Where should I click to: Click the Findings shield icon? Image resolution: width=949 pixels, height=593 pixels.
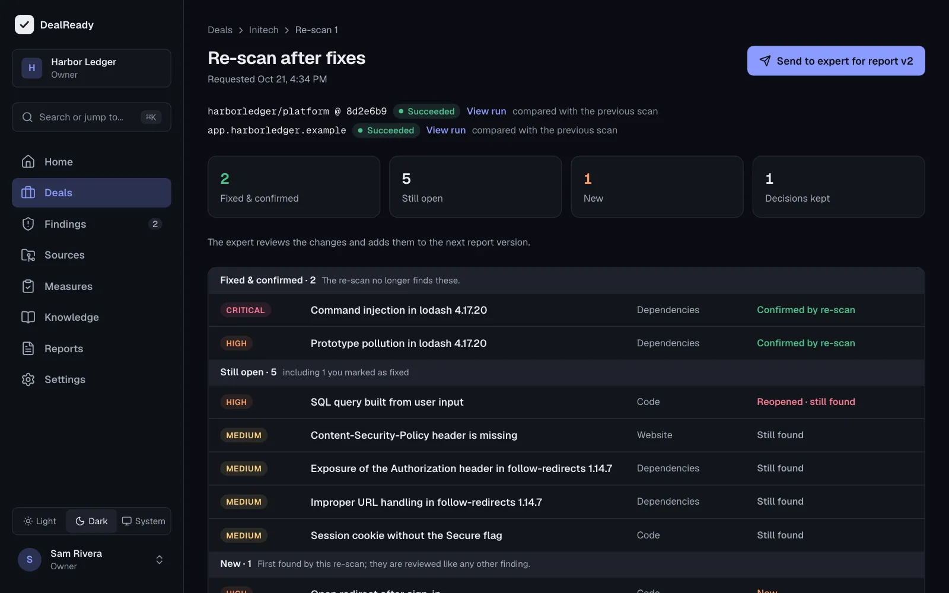tap(28, 224)
